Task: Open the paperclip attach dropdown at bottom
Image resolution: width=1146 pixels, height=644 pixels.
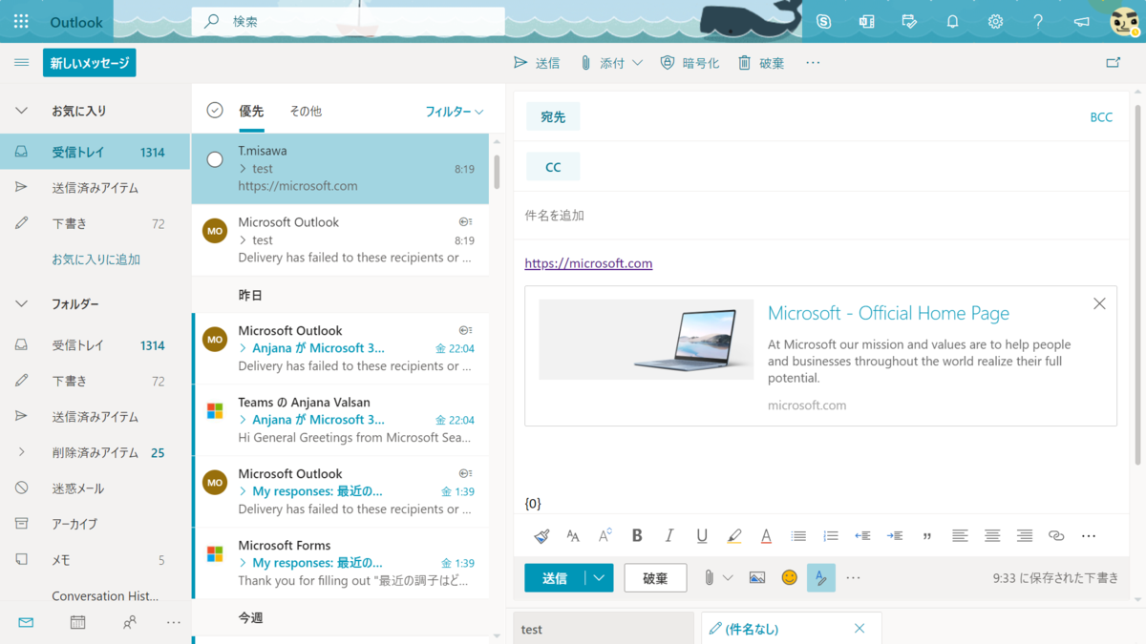Action: pos(728,577)
